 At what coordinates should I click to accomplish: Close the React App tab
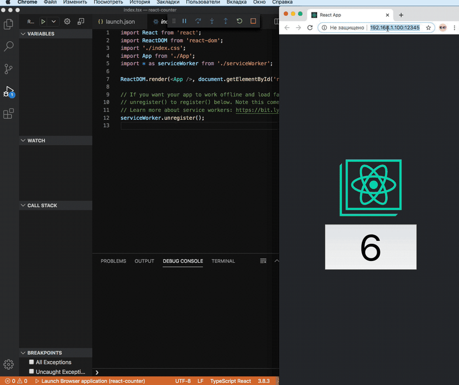coord(387,15)
